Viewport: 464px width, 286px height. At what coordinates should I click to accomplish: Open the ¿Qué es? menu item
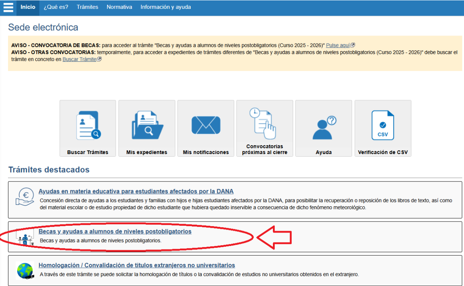tap(56, 7)
